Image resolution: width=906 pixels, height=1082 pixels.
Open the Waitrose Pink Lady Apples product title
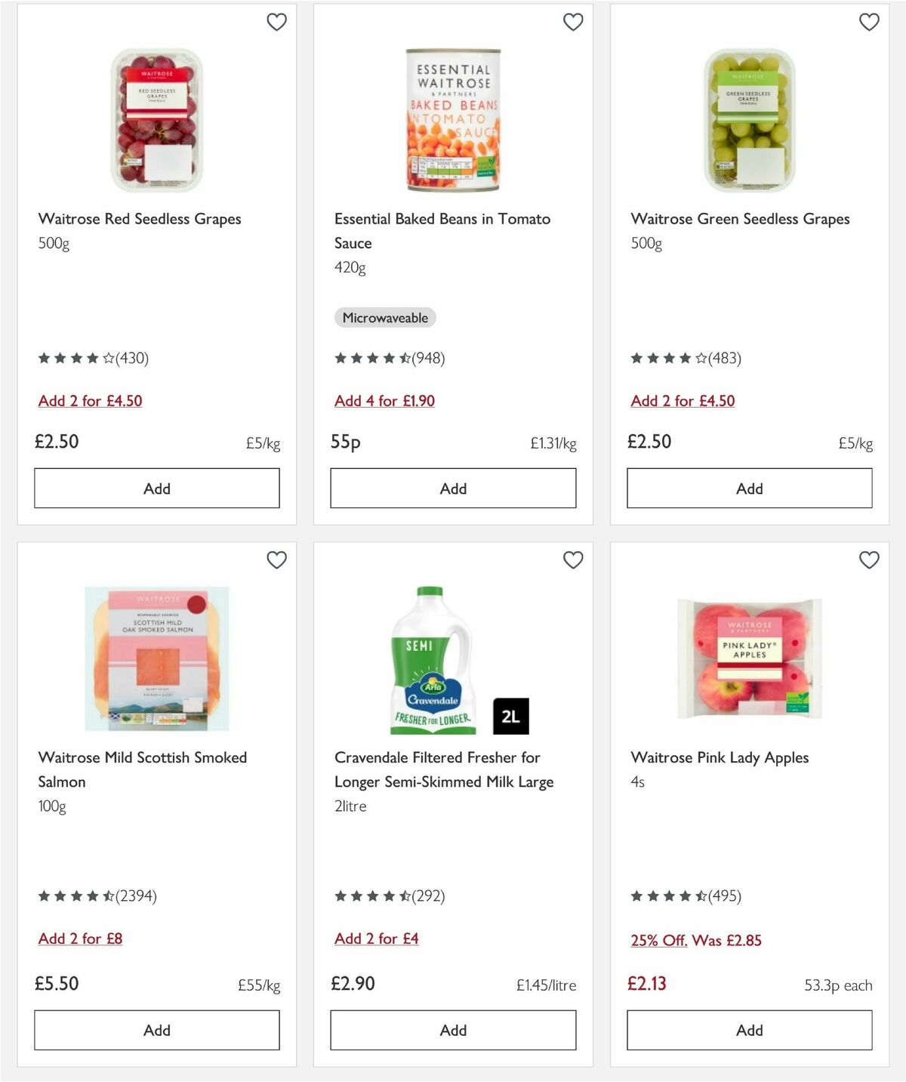(x=720, y=757)
